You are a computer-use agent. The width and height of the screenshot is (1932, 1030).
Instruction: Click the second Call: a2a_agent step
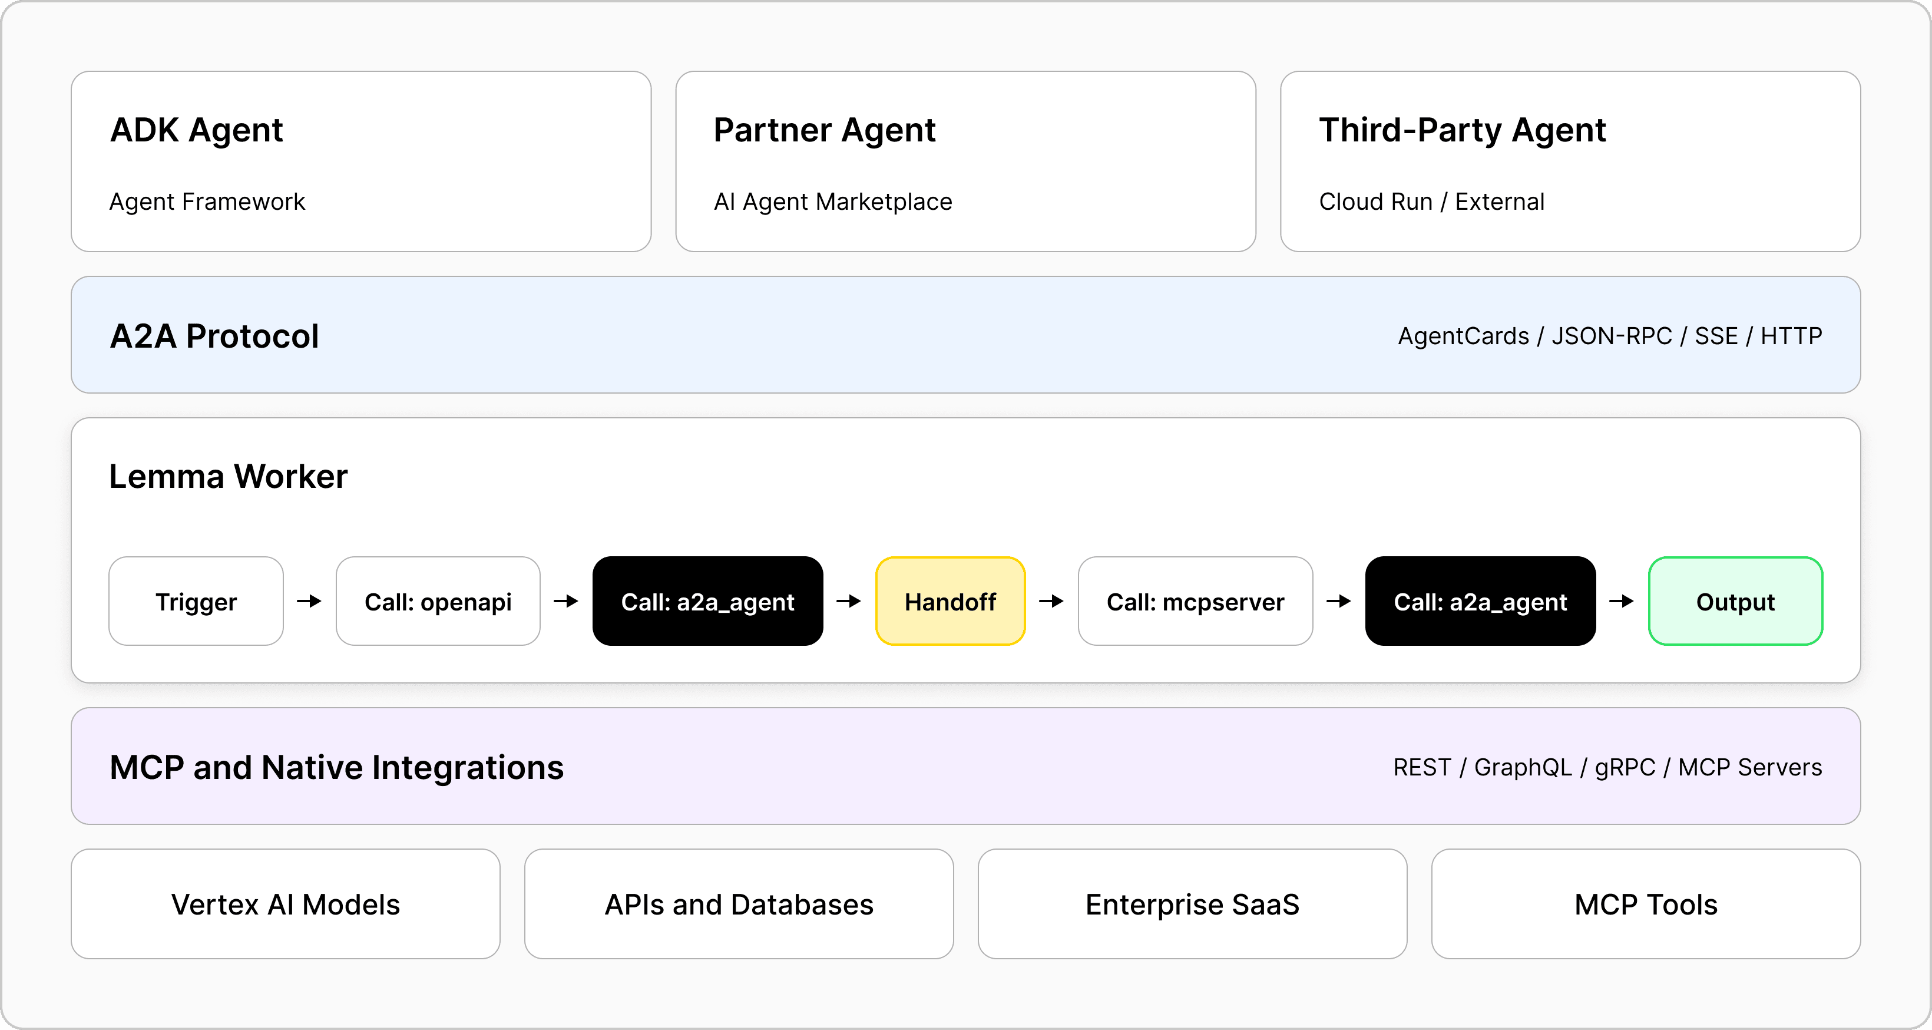tap(1480, 602)
